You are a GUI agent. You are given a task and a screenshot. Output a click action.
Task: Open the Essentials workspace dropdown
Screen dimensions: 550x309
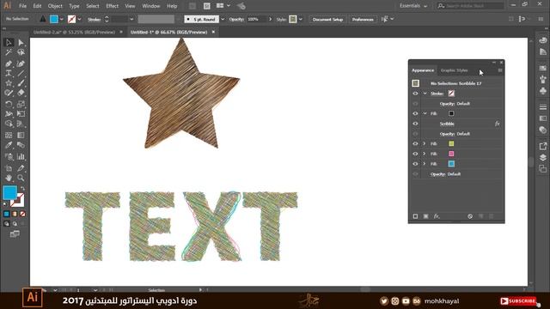pos(413,6)
